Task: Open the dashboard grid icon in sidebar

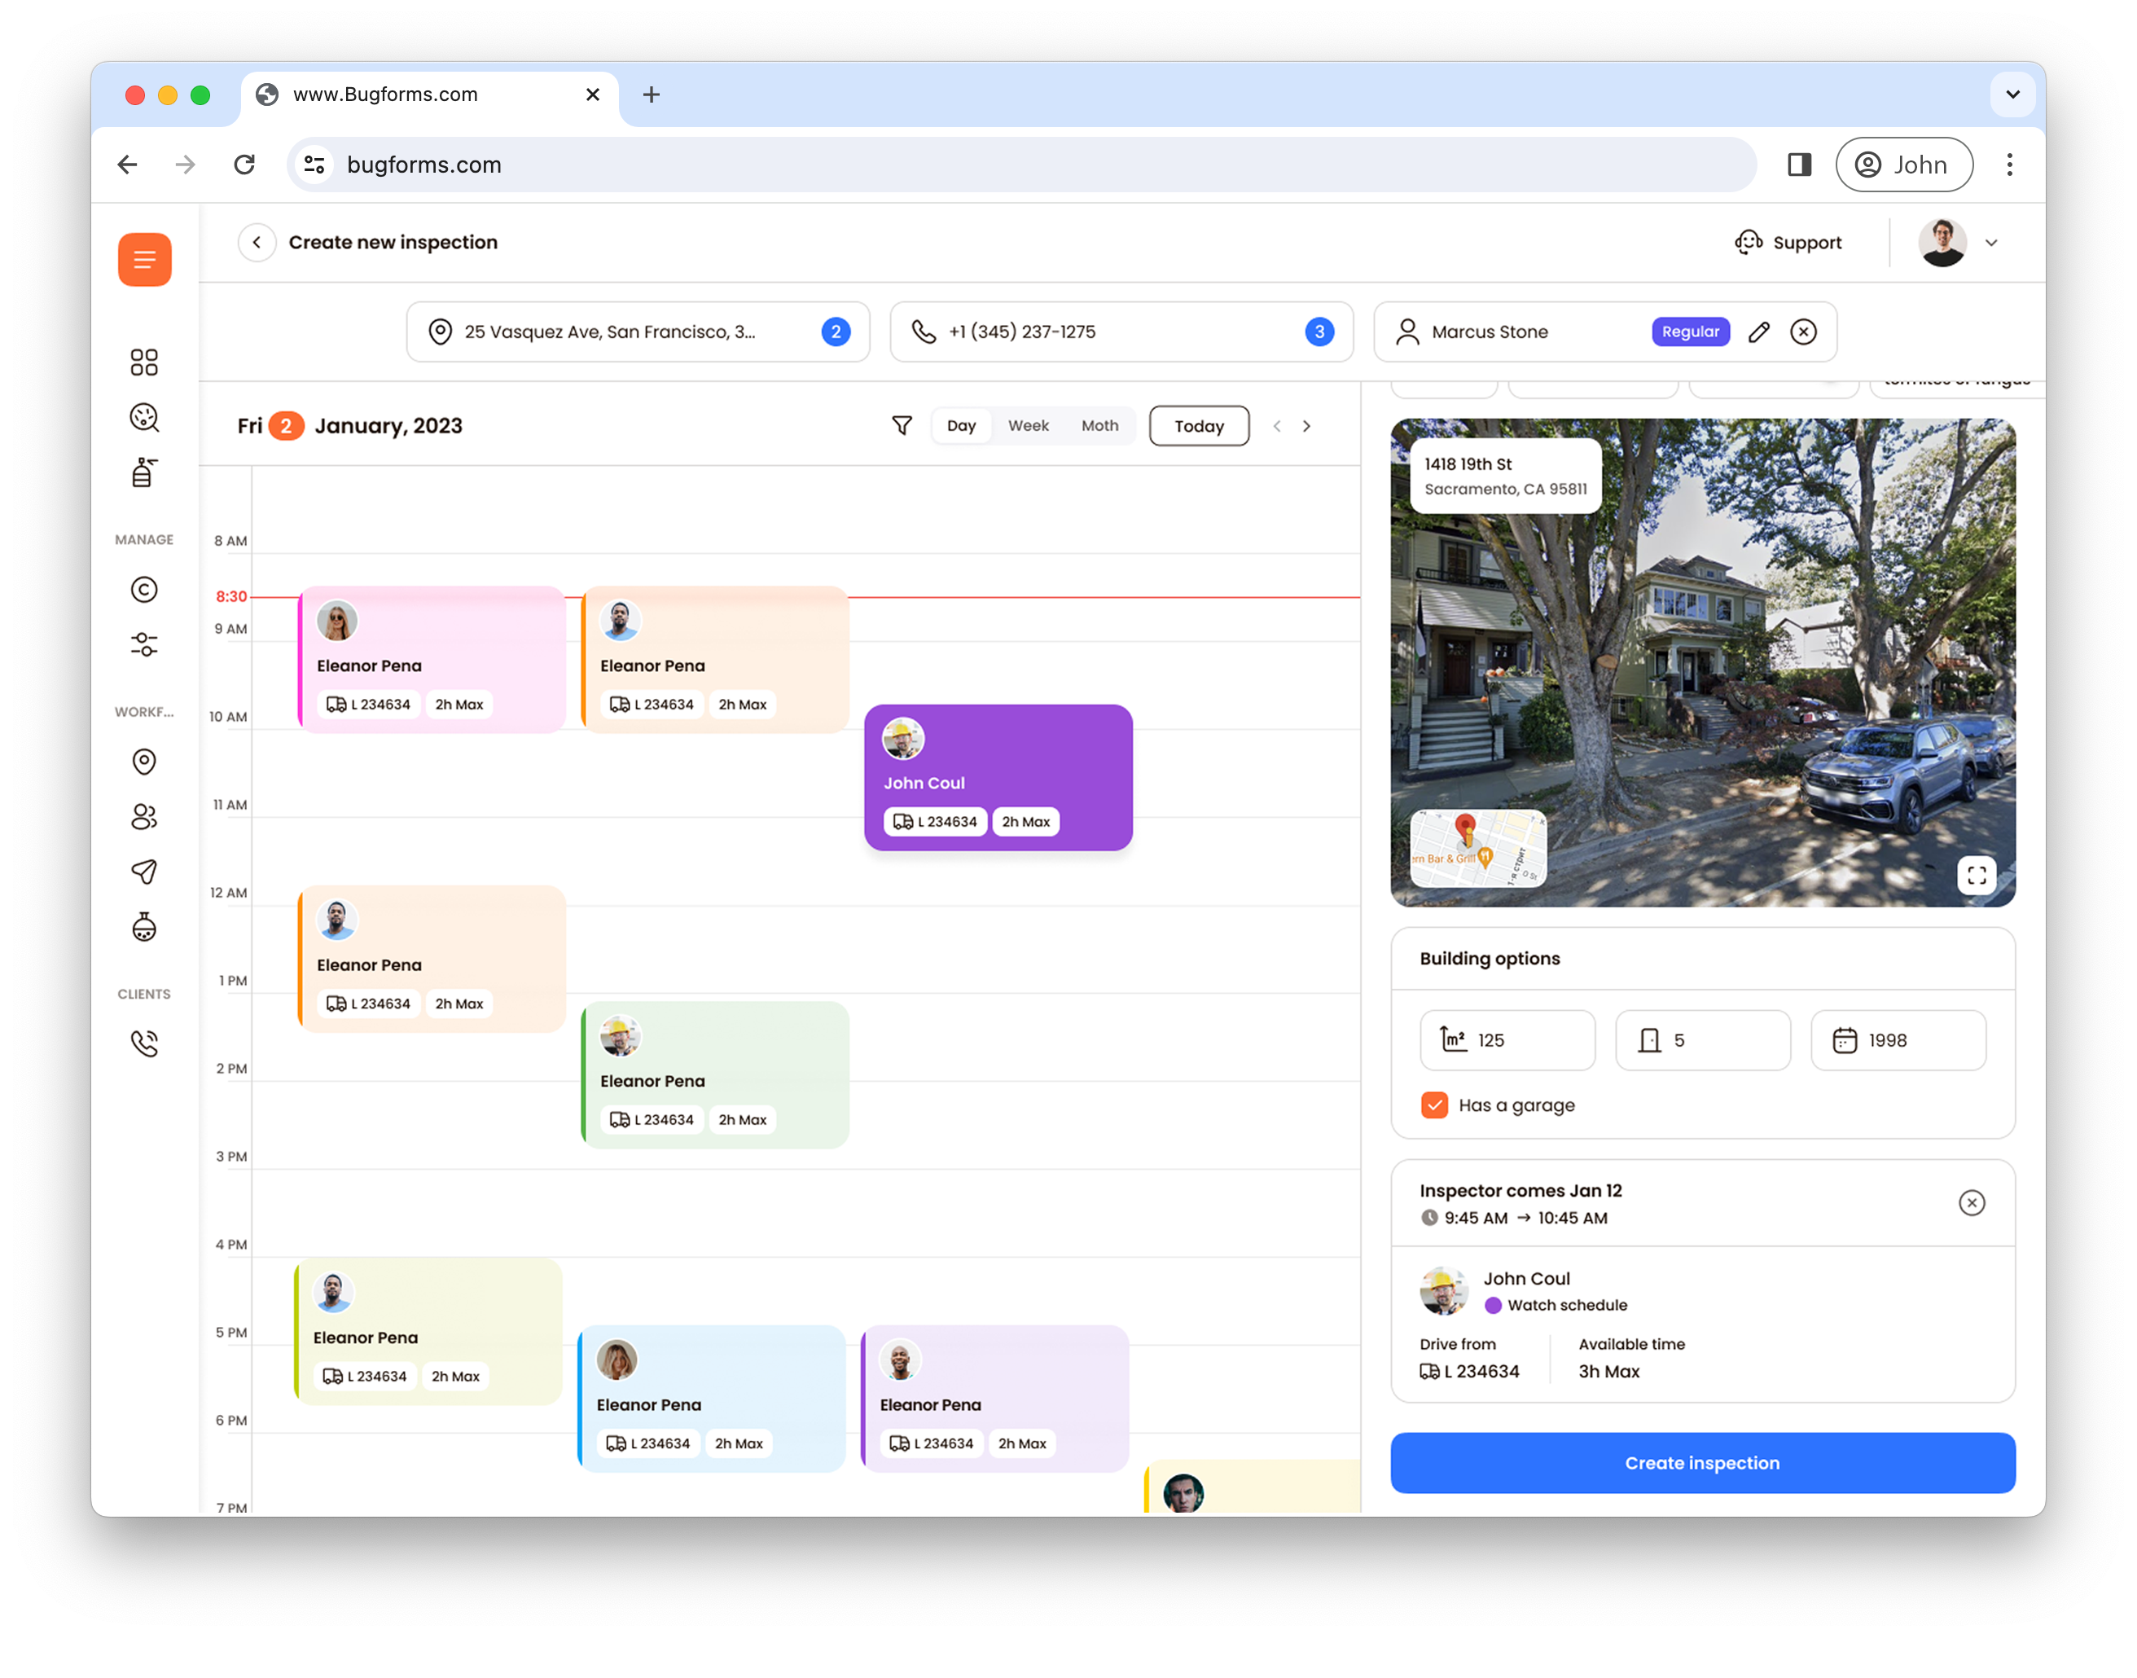Action: pos(144,362)
